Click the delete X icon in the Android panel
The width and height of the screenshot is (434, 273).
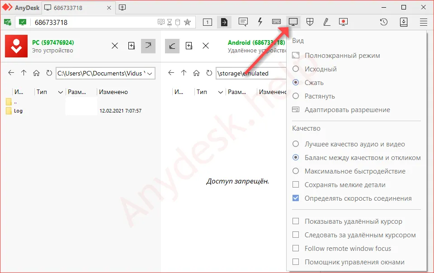coord(206,46)
